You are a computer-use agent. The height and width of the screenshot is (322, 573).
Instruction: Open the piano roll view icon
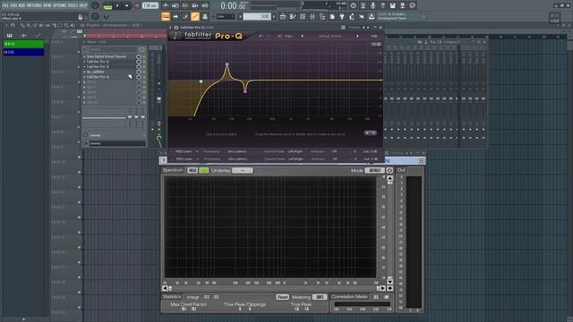tap(293, 16)
